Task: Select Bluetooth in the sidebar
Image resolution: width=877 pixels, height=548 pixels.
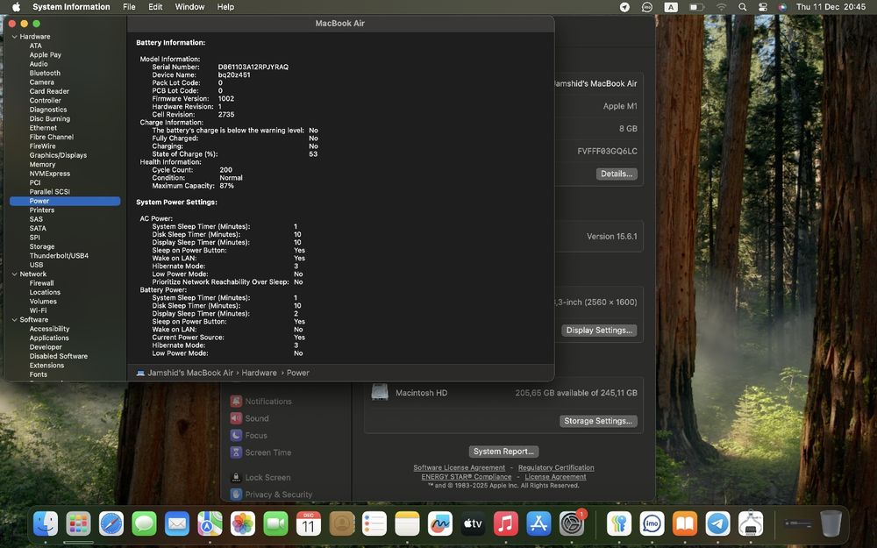Action: tap(45, 74)
